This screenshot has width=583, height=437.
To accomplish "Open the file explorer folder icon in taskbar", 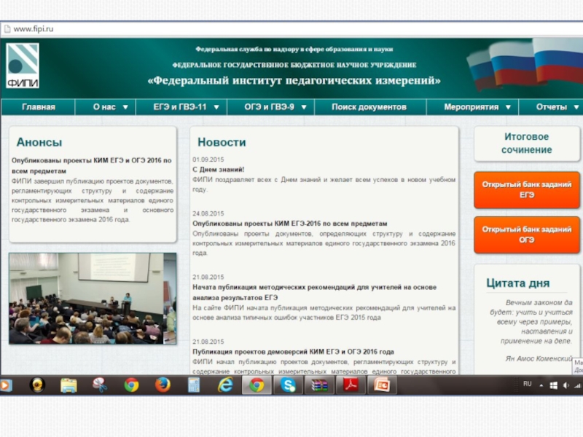I will (x=69, y=385).
